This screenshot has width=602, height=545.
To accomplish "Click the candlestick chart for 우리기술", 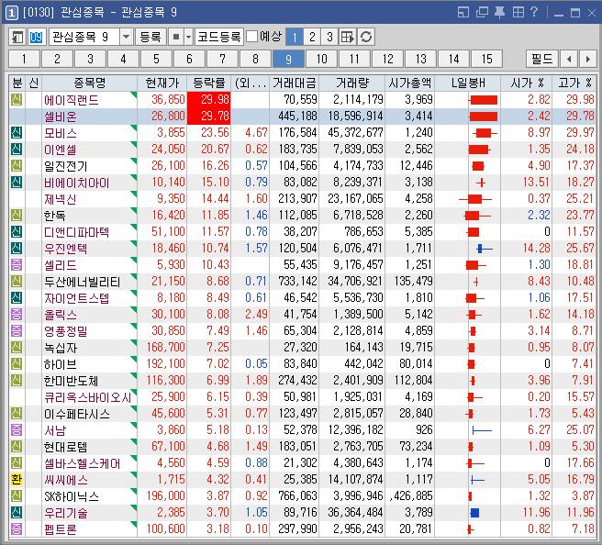I will [x=474, y=512].
